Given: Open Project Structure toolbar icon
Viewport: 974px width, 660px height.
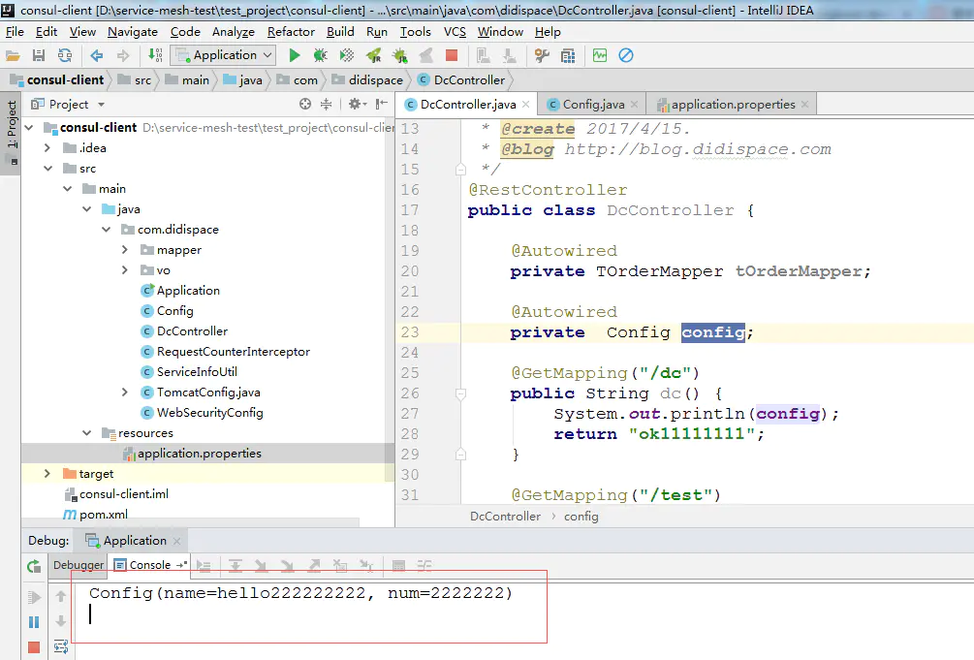Looking at the screenshot, I should (x=568, y=56).
